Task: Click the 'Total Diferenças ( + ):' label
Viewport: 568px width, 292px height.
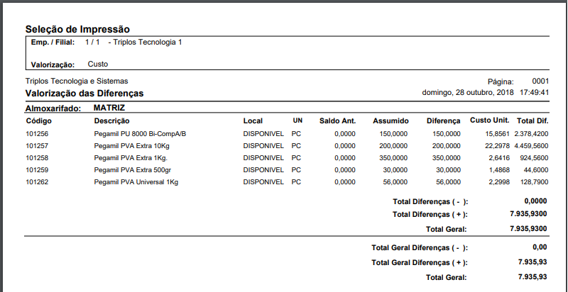Action: click(x=430, y=215)
